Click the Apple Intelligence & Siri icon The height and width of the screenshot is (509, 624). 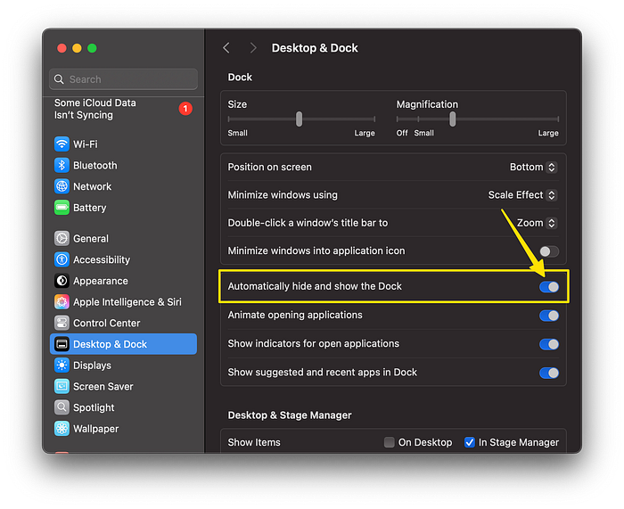62,301
